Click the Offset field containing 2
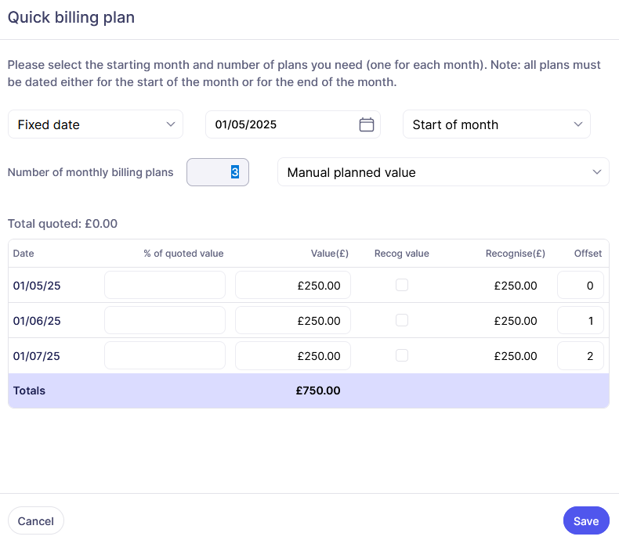This screenshot has width=619, height=540. point(580,355)
